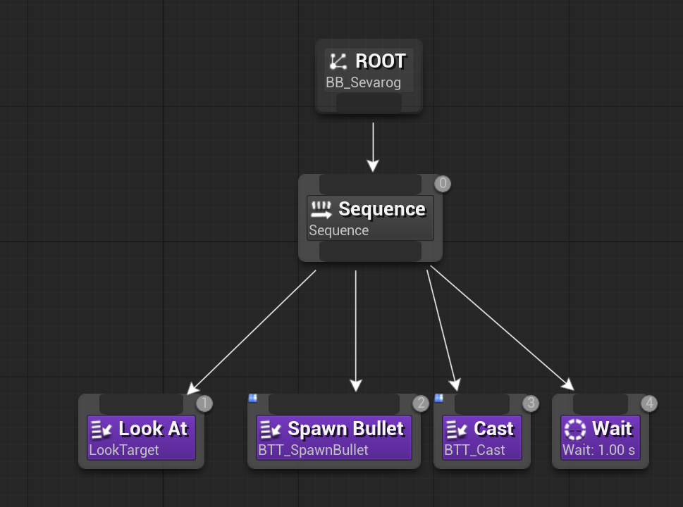Click the LookTarget description text
The width and height of the screenshot is (683, 507).
click(x=124, y=450)
